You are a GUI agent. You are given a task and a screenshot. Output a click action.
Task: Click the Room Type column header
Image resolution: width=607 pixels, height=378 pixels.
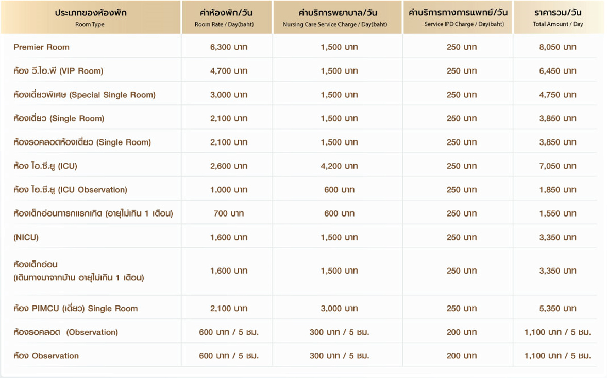(x=91, y=17)
